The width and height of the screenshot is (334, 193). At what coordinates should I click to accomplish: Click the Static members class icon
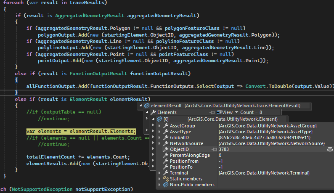pos(166,179)
